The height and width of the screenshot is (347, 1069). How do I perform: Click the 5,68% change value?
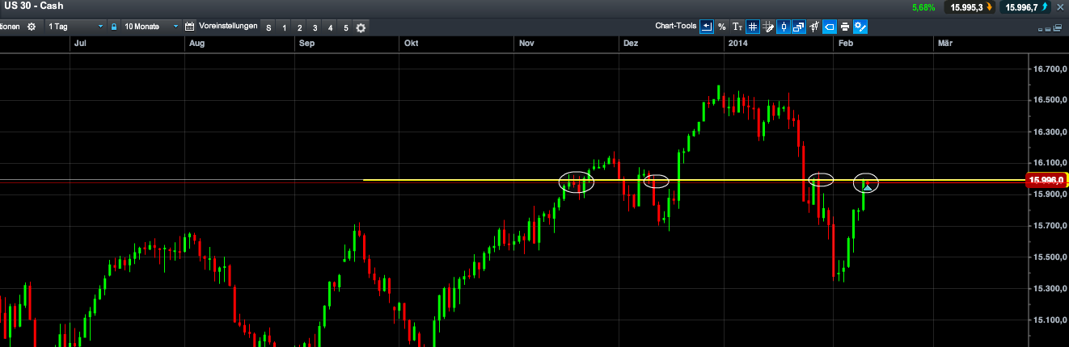(923, 7)
